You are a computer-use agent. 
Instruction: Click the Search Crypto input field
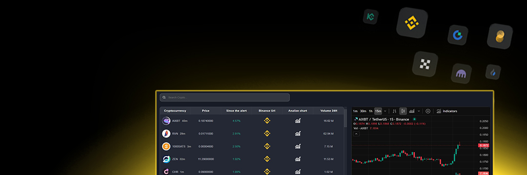pyautogui.click(x=224, y=97)
